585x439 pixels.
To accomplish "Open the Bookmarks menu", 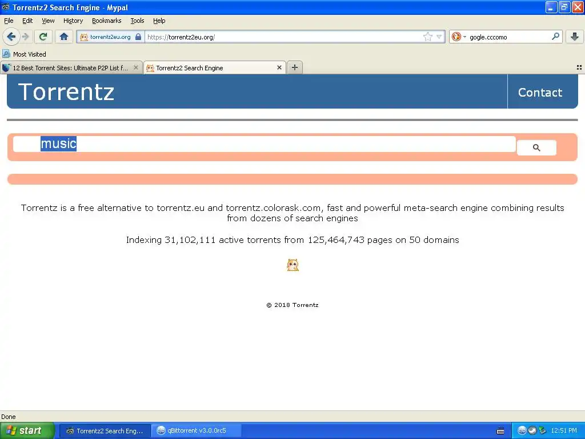I will click(107, 21).
